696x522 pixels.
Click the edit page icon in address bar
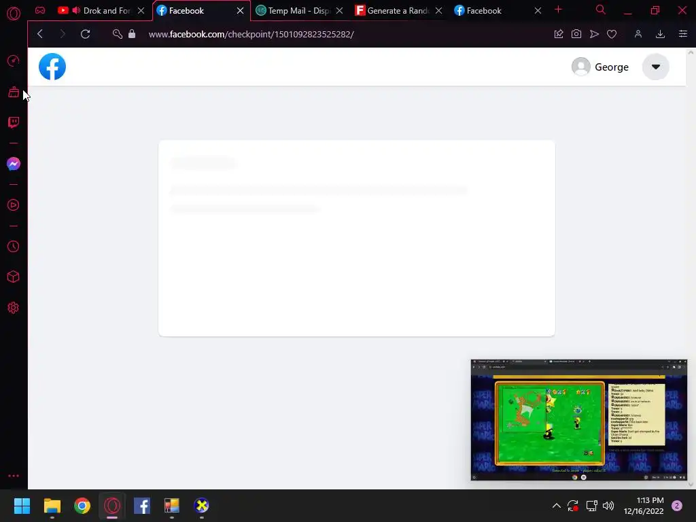(x=559, y=34)
